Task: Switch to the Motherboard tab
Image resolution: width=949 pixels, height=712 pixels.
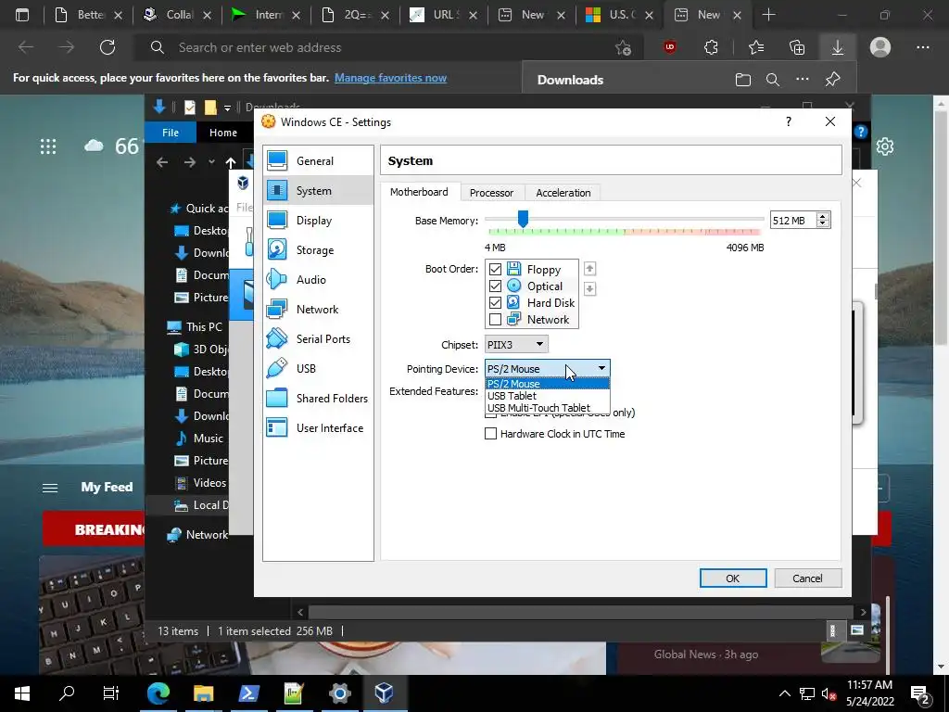Action: (419, 192)
